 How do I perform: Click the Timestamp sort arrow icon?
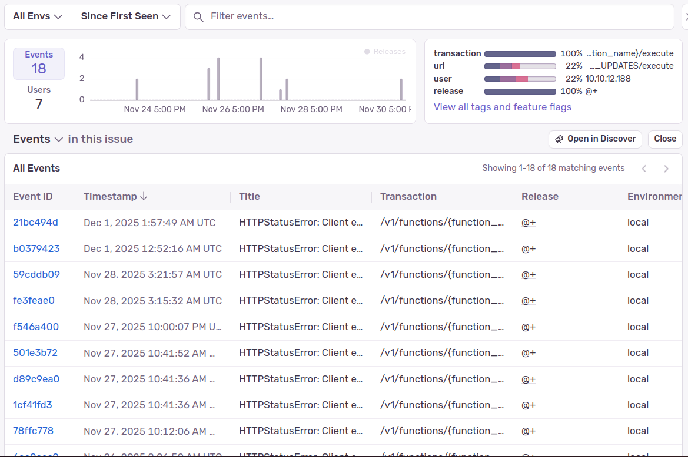click(144, 196)
